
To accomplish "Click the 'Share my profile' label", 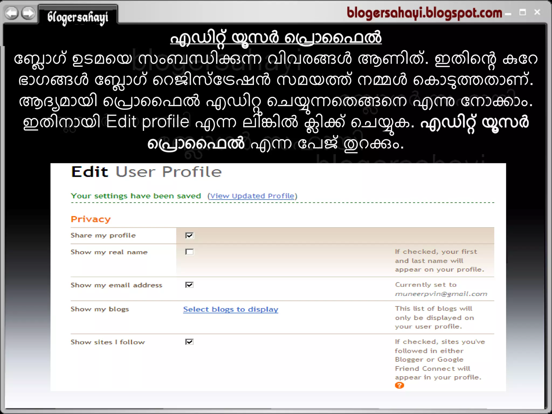I will pyautogui.click(x=103, y=235).
